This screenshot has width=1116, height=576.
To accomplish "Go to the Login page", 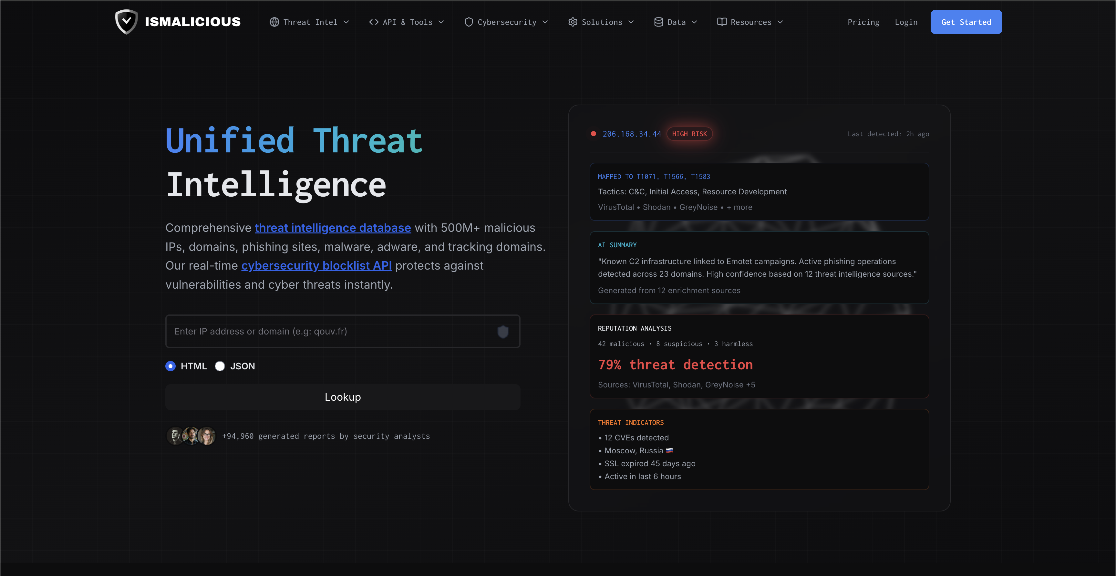I will point(906,22).
